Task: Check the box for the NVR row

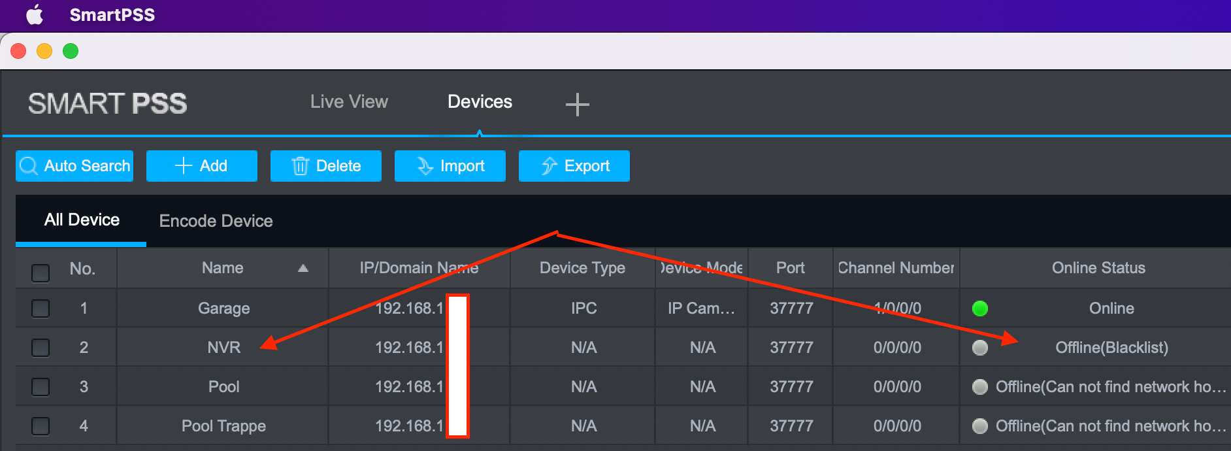Action: [41, 347]
